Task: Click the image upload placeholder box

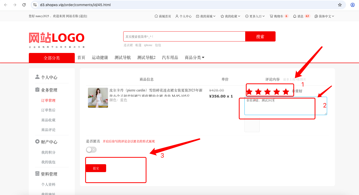Action: [252, 124]
